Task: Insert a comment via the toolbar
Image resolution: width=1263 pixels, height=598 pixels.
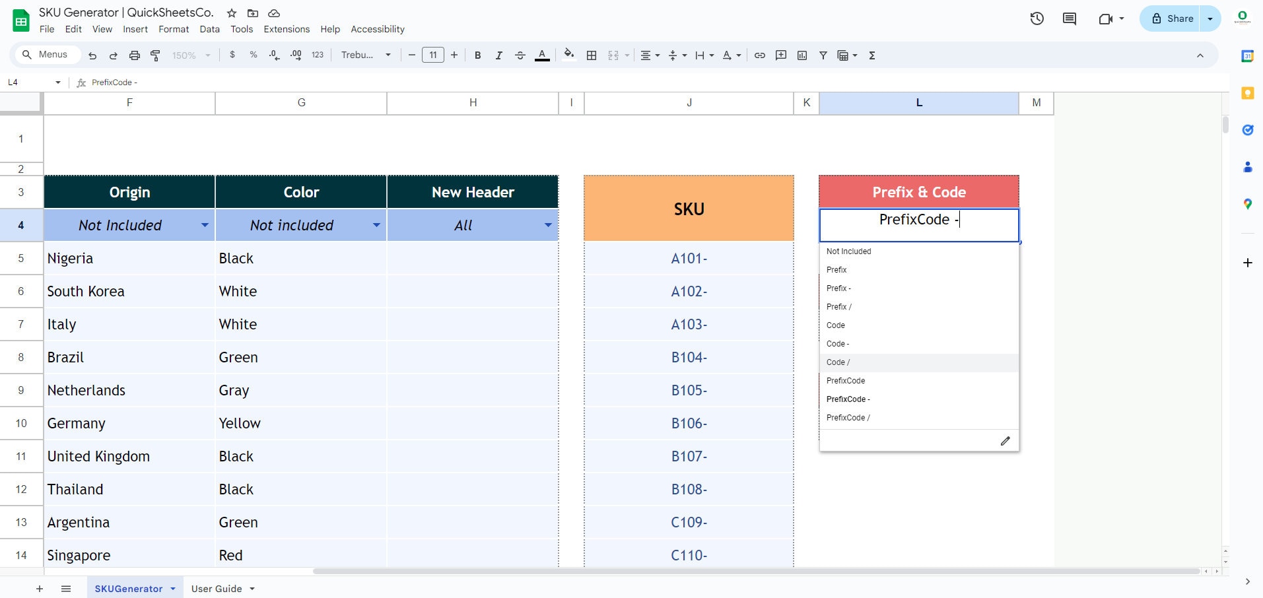Action: tap(781, 55)
